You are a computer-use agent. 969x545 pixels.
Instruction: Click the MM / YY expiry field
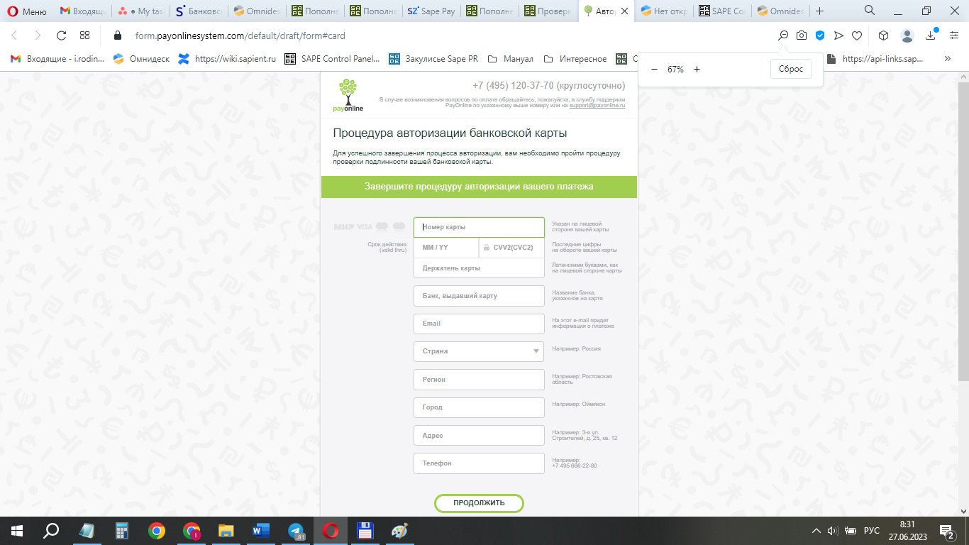pos(446,248)
